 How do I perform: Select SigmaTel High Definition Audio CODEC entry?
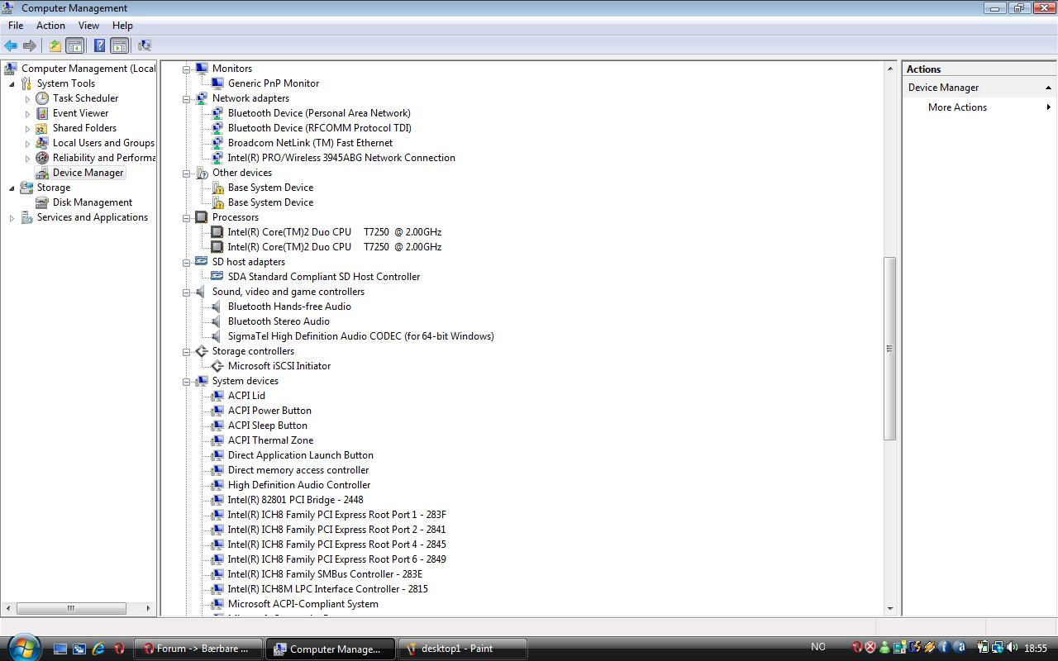[361, 336]
